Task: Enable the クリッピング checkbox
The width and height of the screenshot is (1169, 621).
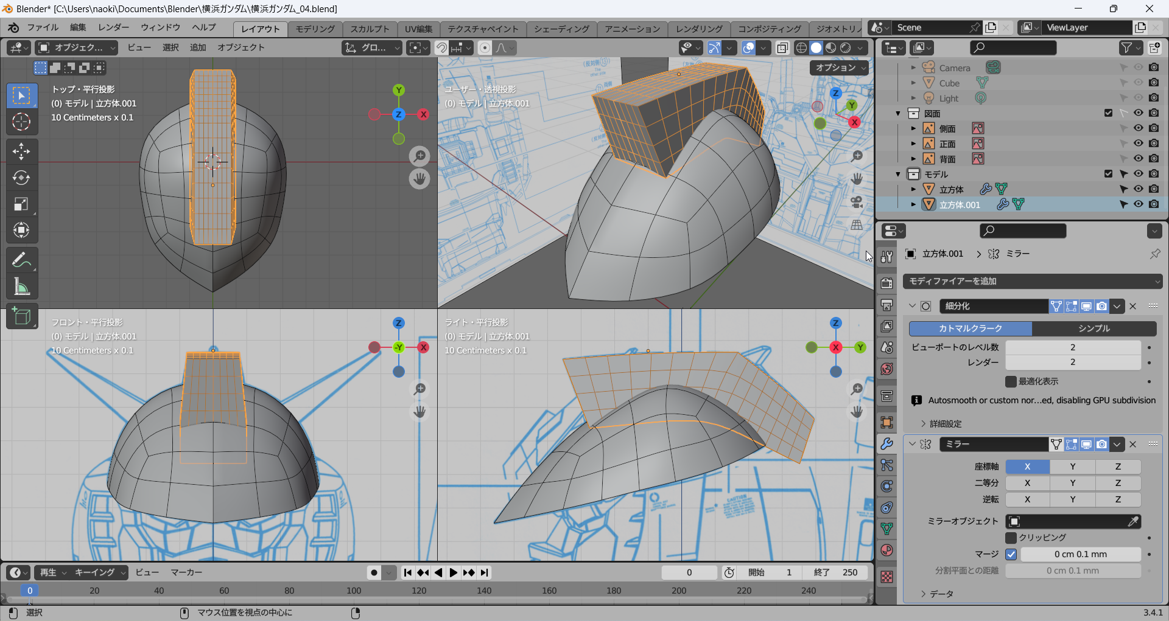Action: (x=1011, y=538)
